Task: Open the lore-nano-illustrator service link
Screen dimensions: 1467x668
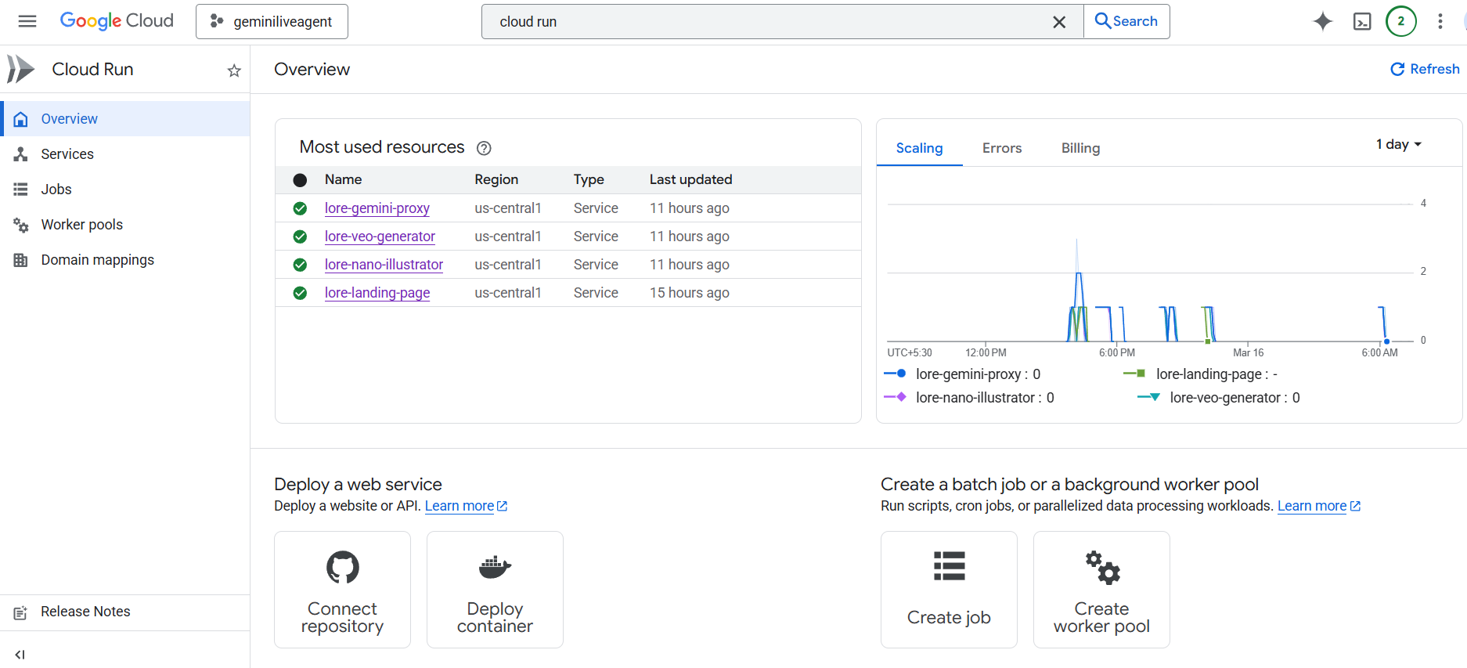Action: 384,265
